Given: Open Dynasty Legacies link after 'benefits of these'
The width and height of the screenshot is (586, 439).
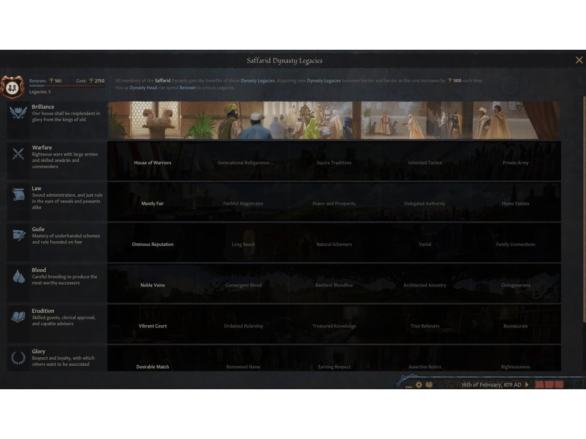Looking at the screenshot, I should click(258, 81).
